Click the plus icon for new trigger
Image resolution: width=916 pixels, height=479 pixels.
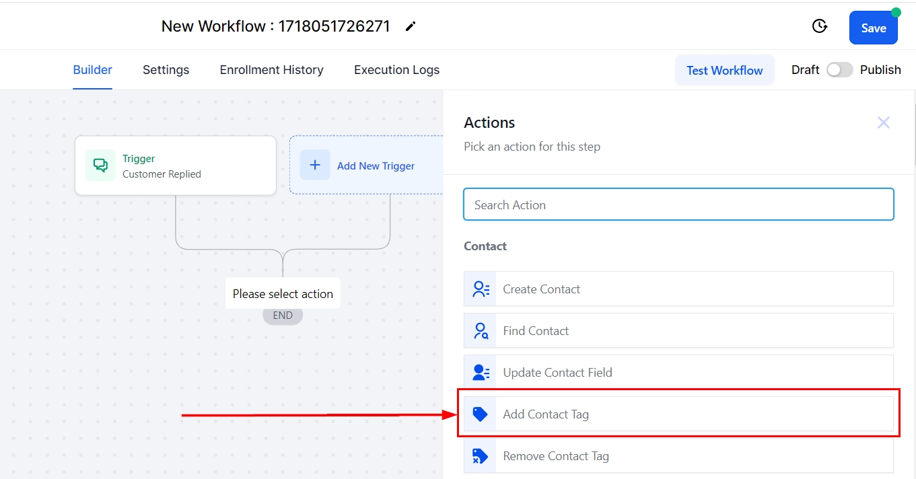(314, 165)
